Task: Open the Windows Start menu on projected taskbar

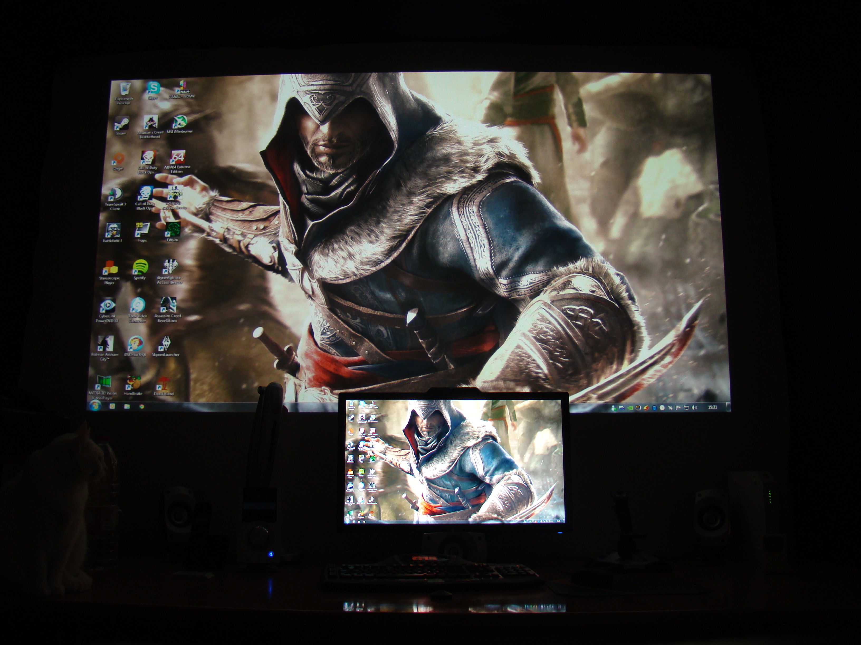Action: click(95, 406)
